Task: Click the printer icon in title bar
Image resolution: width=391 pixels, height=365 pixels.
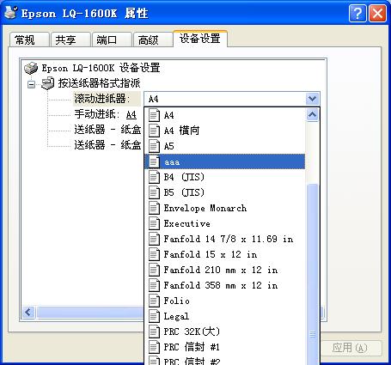Action: pos(10,12)
